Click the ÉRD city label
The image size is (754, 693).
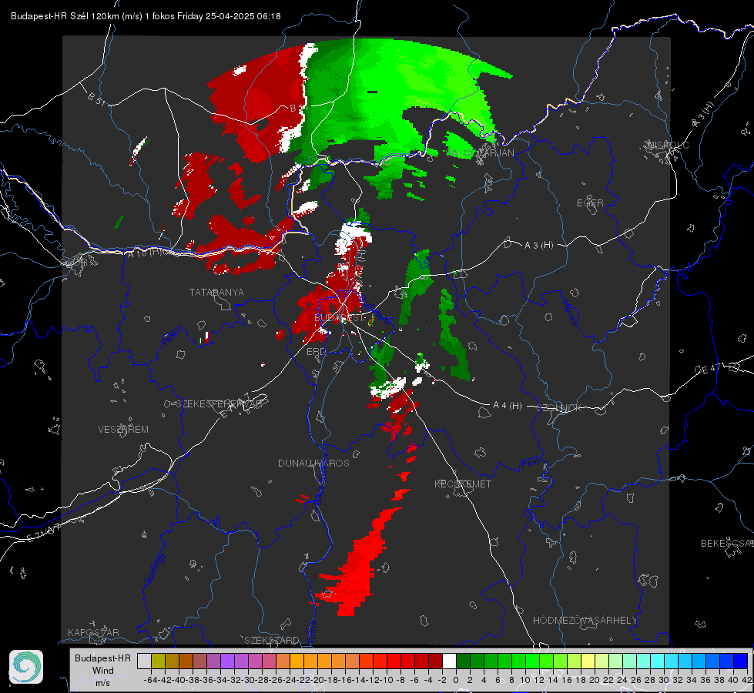click(x=316, y=352)
